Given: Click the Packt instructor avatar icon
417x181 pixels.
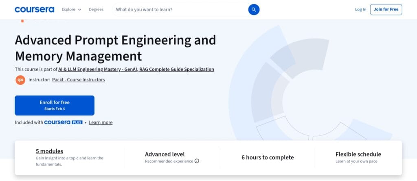Looking at the screenshot, I should [20, 80].
